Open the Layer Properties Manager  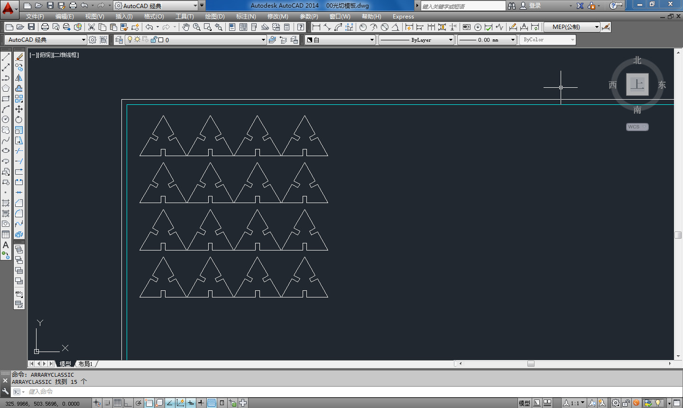119,40
